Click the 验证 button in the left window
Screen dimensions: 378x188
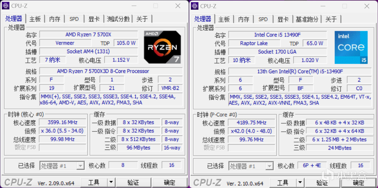[x=133, y=182]
